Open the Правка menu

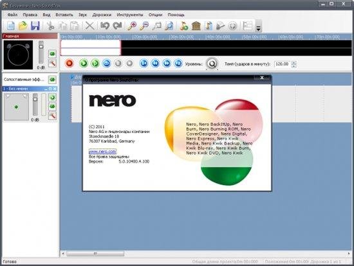30,15
